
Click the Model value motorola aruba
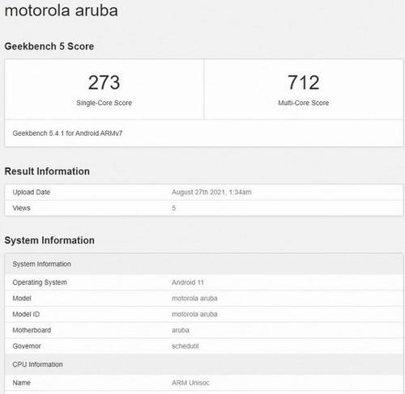click(194, 299)
